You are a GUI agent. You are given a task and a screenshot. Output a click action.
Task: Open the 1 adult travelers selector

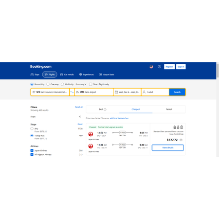point(155,92)
